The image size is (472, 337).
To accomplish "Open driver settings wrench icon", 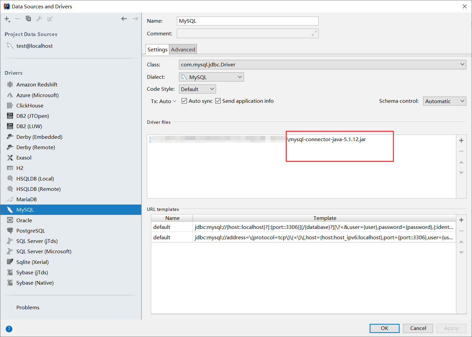I will (x=39, y=19).
